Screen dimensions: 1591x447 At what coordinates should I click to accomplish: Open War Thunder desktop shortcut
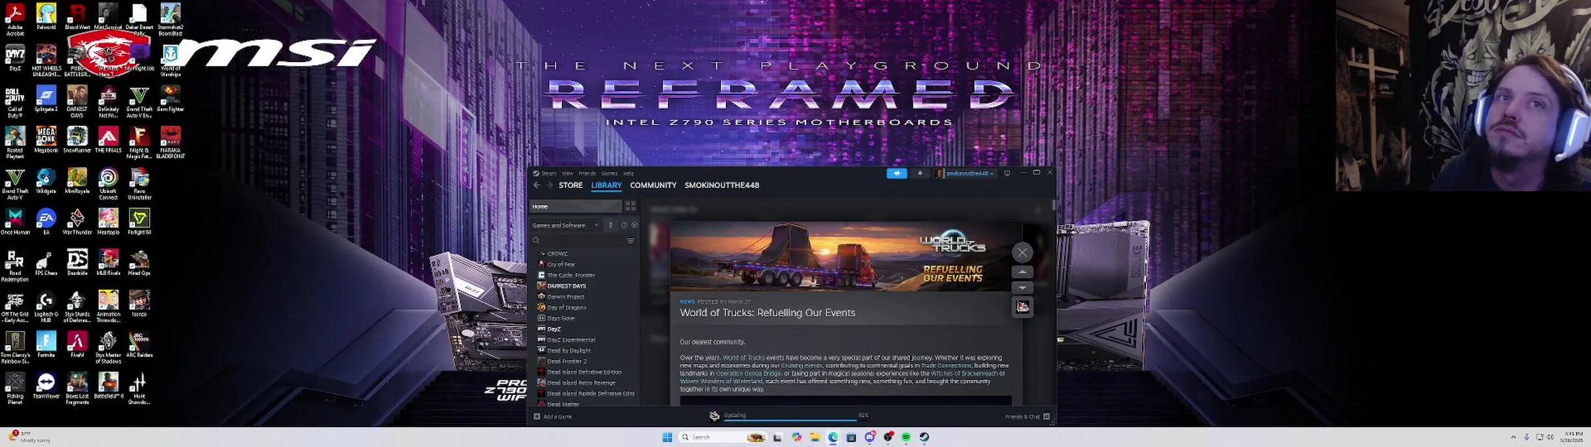(77, 222)
